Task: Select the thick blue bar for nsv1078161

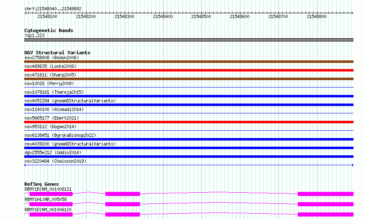Action: click(189, 96)
